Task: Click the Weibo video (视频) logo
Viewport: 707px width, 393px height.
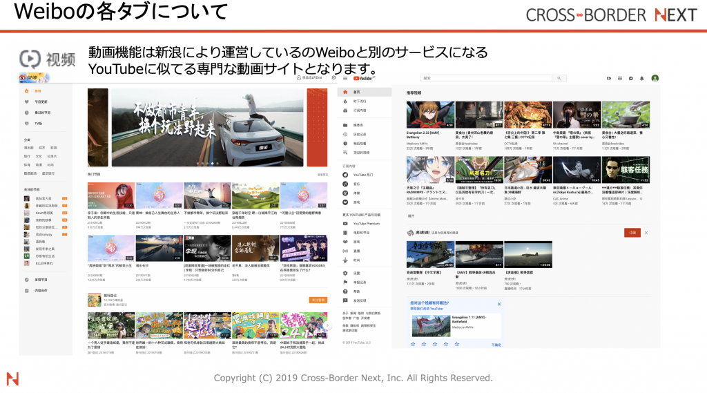Action: tap(48, 59)
